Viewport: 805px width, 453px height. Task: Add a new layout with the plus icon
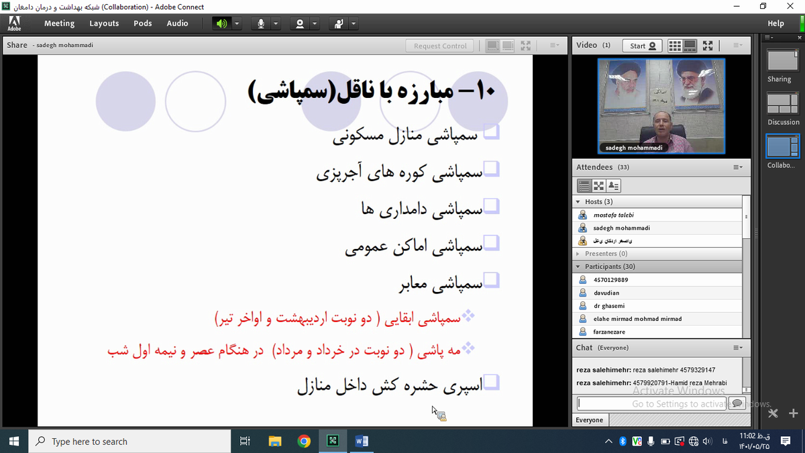793,413
